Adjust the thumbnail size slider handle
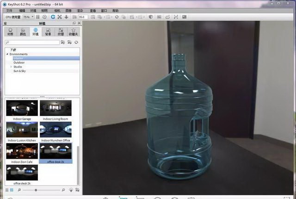This screenshot has height=199, width=296. click(x=36, y=190)
